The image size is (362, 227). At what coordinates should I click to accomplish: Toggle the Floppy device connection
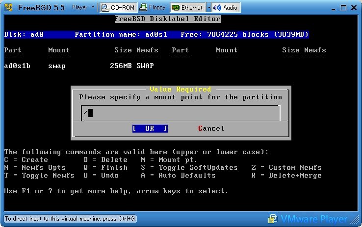point(152,7)
